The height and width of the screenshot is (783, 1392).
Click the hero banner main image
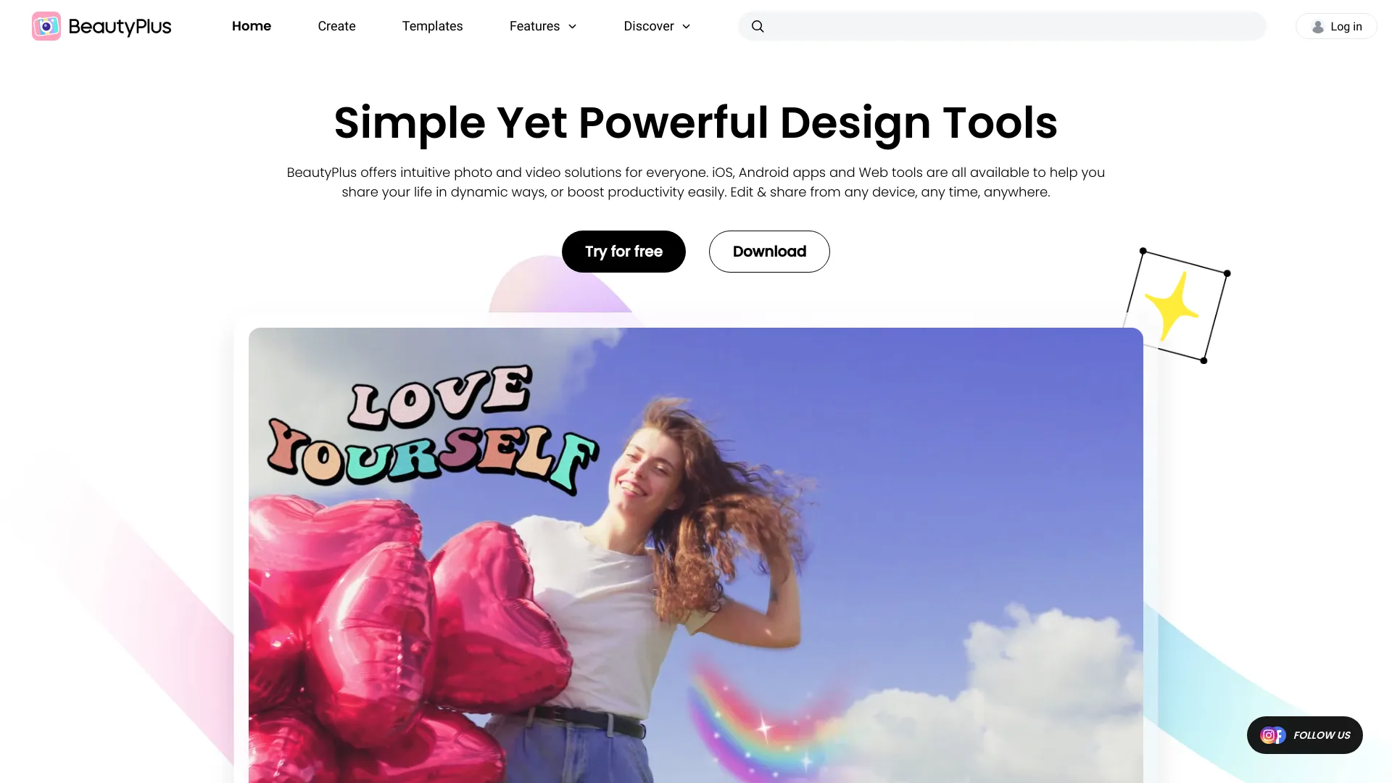696,555
